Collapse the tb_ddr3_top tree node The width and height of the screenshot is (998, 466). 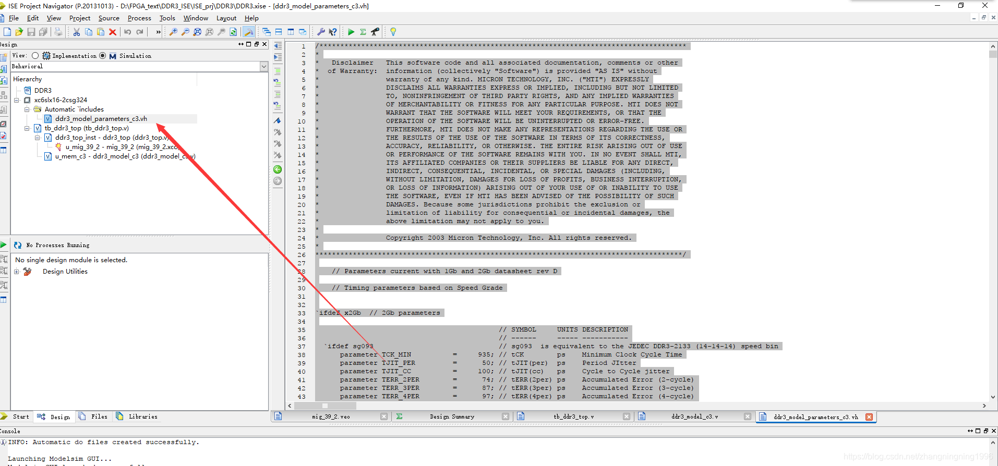[27, 128]
